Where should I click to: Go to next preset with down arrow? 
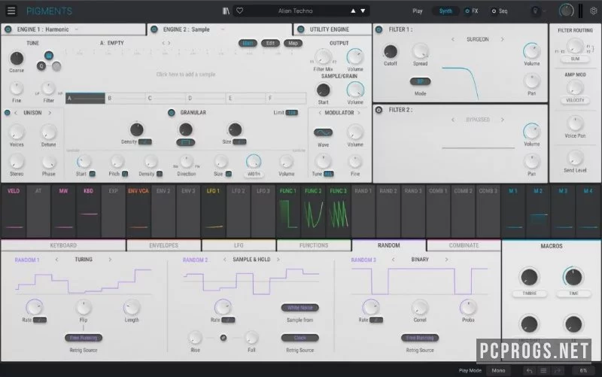363,11
